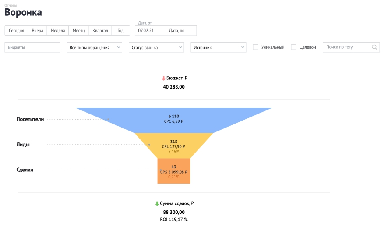Switch to the Вчера period
The width and height of the screenshot is (388, 231).
click(37, 30)
